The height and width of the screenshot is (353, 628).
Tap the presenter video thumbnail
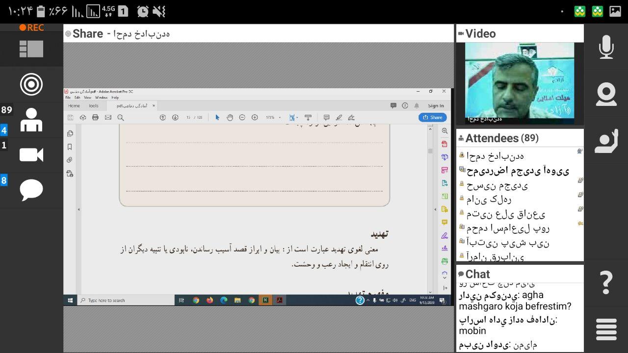(520, 83)
